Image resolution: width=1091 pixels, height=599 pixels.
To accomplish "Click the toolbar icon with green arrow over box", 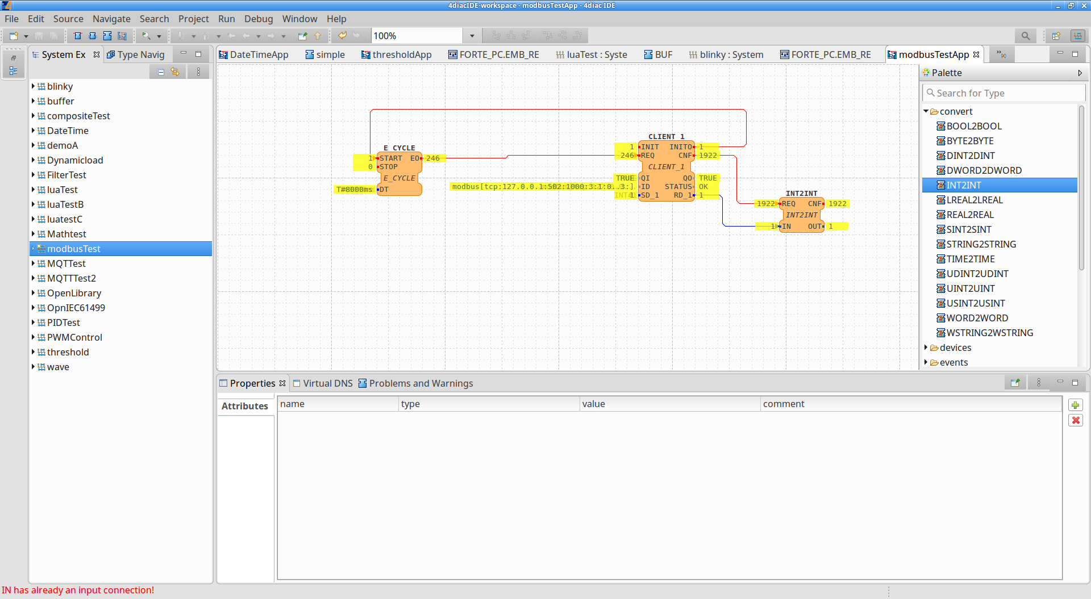I will pos(302,36).
